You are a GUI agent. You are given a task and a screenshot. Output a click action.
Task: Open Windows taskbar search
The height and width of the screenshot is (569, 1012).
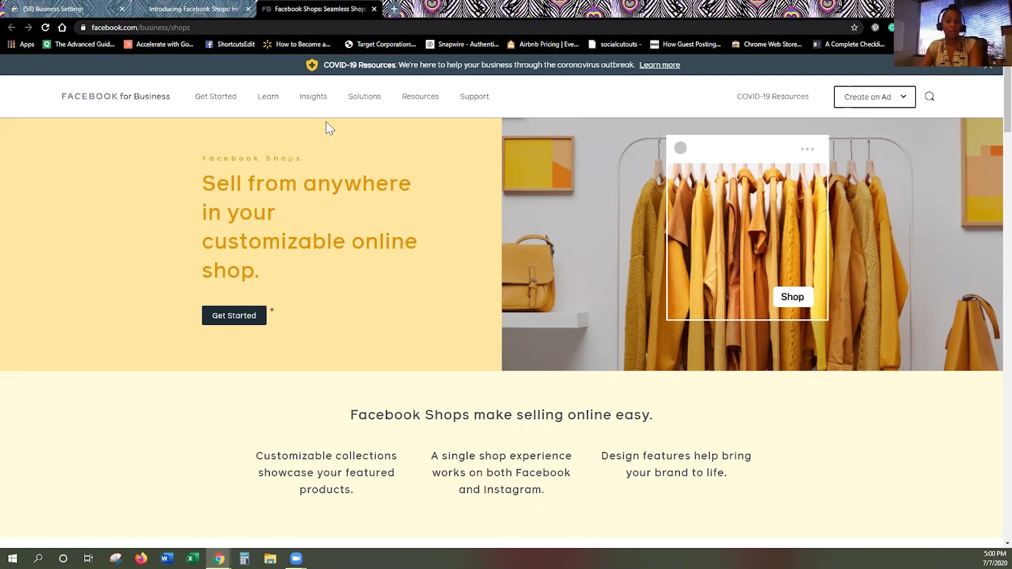38,558
